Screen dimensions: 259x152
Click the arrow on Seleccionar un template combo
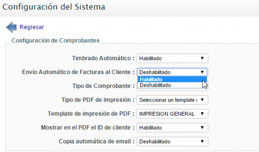(x=202, y=100)
